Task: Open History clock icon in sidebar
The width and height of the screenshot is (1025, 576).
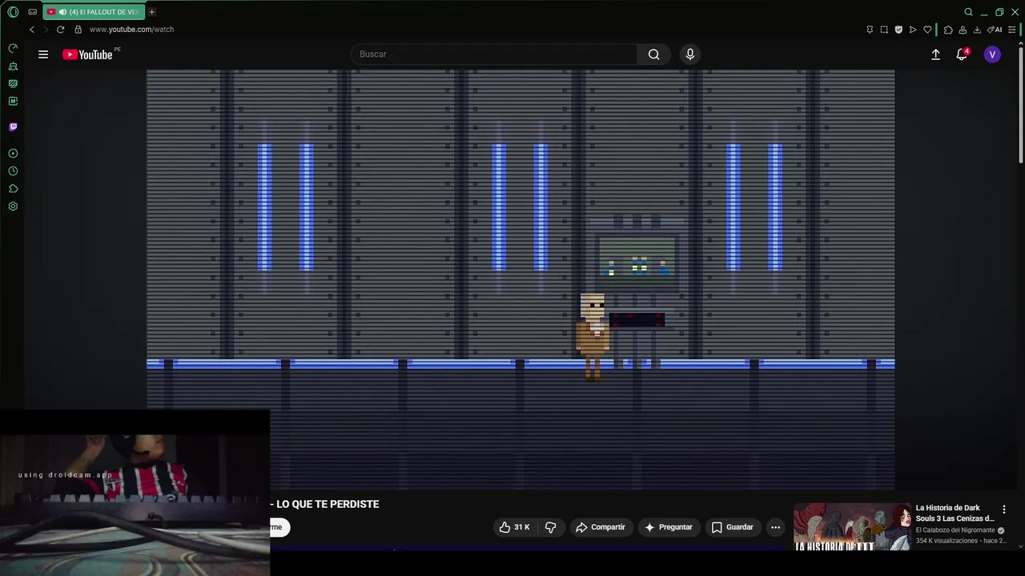Action: point(13,170)
